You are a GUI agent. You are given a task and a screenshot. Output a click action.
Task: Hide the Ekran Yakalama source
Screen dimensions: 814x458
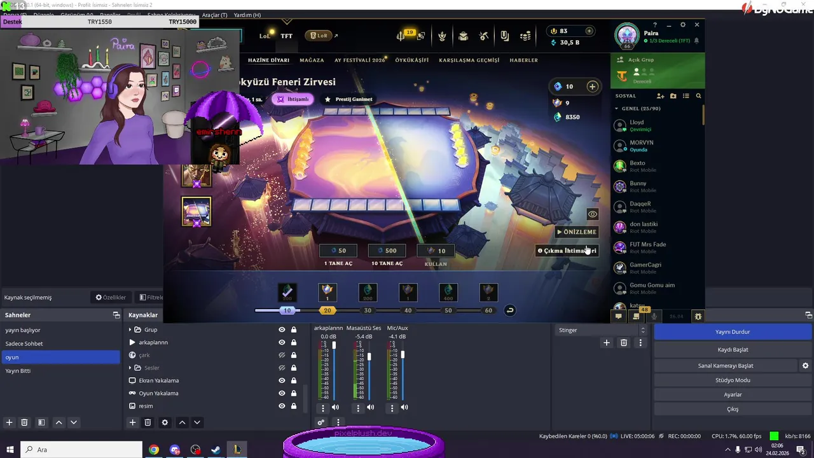click(x=282, y=380)
